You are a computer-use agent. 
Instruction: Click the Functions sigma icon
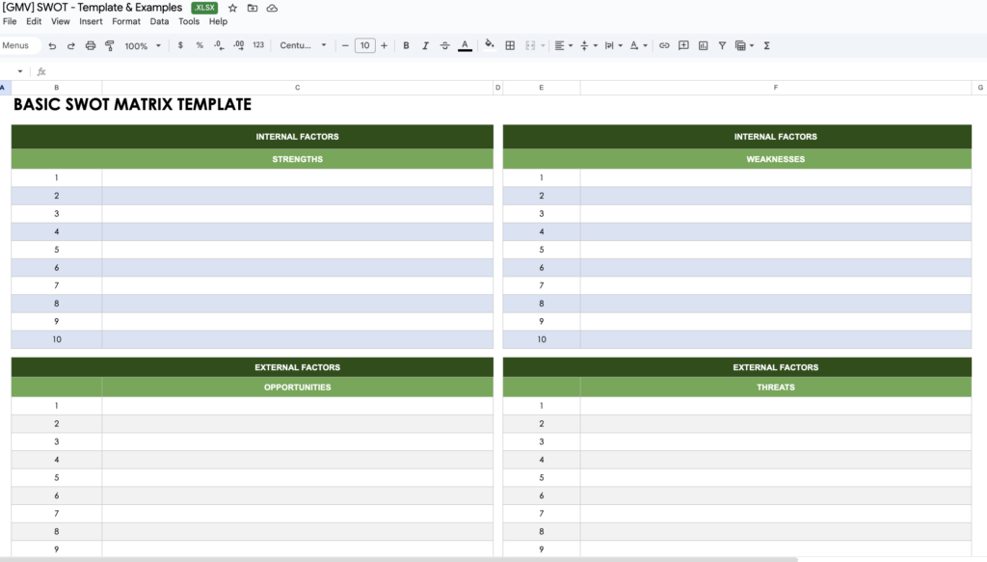(x=765, y=44)
